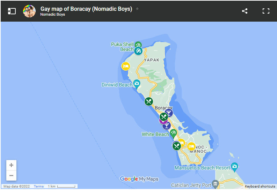Open Keyboard shortcuts

(x=260, y=186)
